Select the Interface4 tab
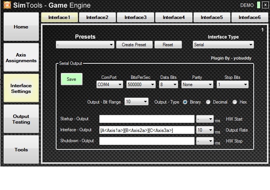The height and width of the screenshot is (190, 270). (174, 17)
